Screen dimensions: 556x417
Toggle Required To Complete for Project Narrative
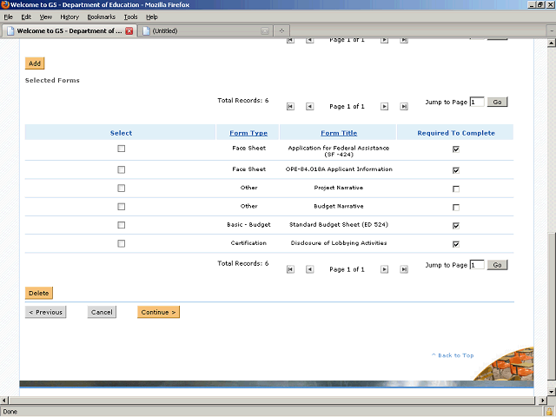tap(456, 189)
